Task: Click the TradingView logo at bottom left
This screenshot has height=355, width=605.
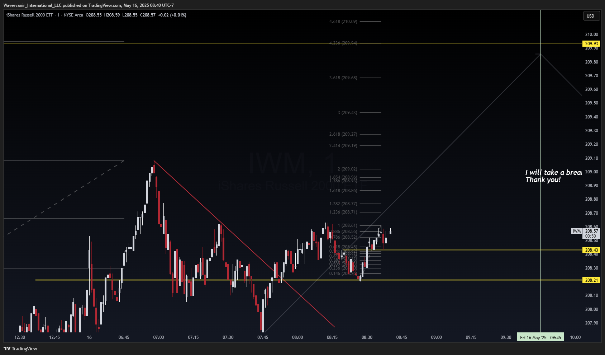Action: point(20,349)
